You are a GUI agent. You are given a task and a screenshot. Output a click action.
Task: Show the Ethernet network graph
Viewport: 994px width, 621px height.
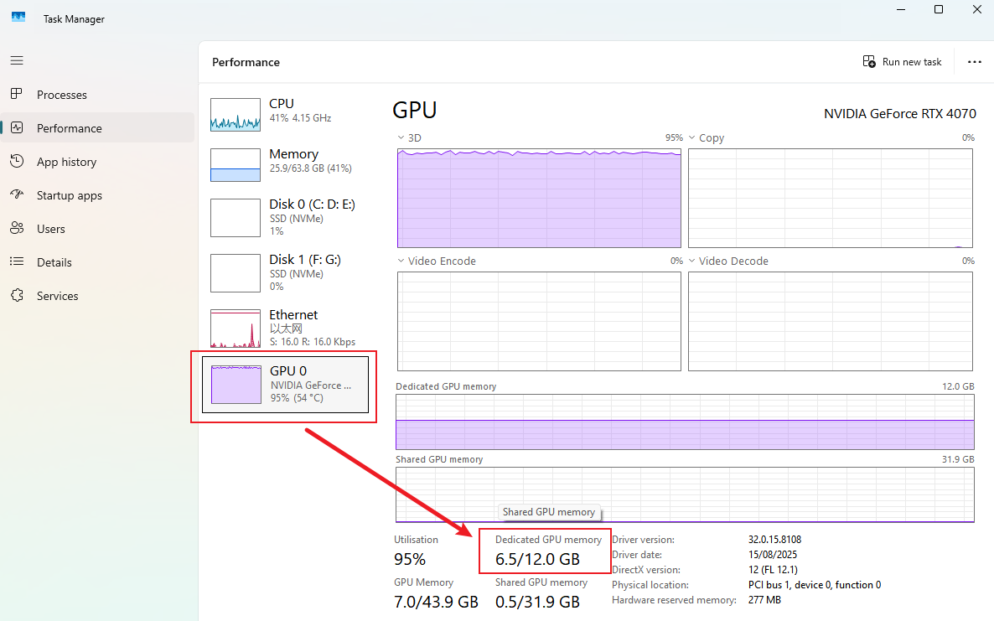(x=285, y=327)
